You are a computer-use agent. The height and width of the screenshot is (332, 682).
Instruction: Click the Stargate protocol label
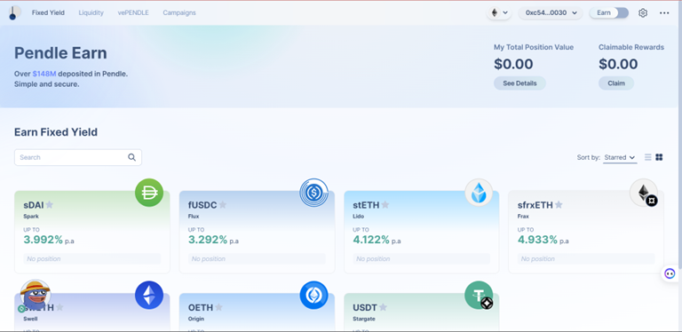363,319
